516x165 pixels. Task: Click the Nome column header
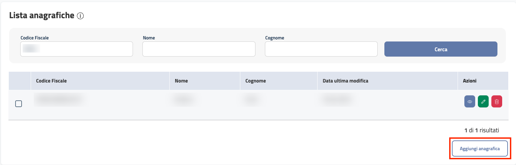181,81
